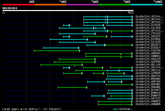Click the cyan alignment bar in the B3SDC0 row
This screenshot has height=111, width=165.
click(61, 48)
